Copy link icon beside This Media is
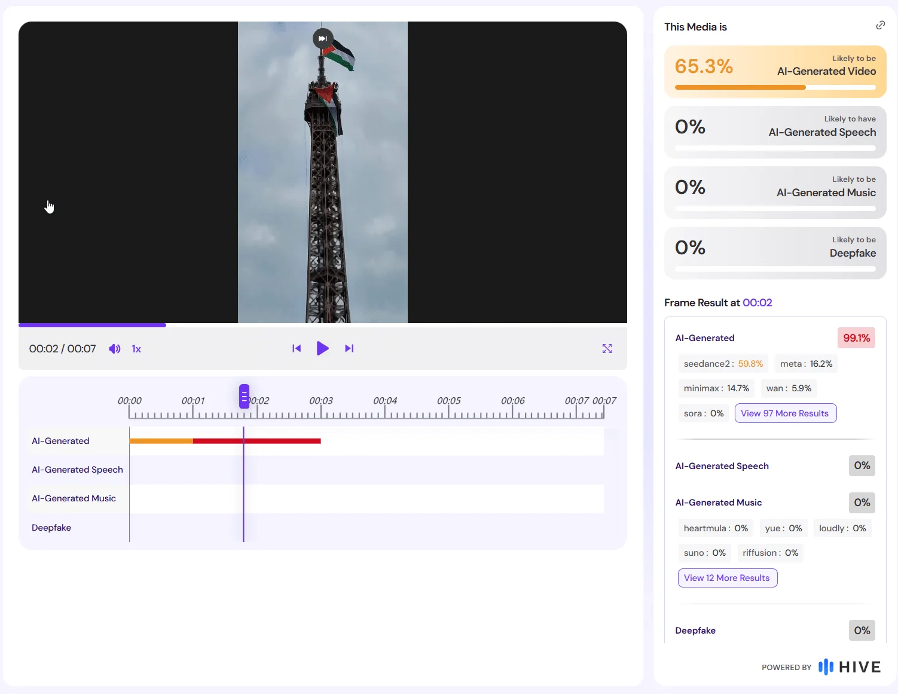898x694 pixels. pos(880,25)
